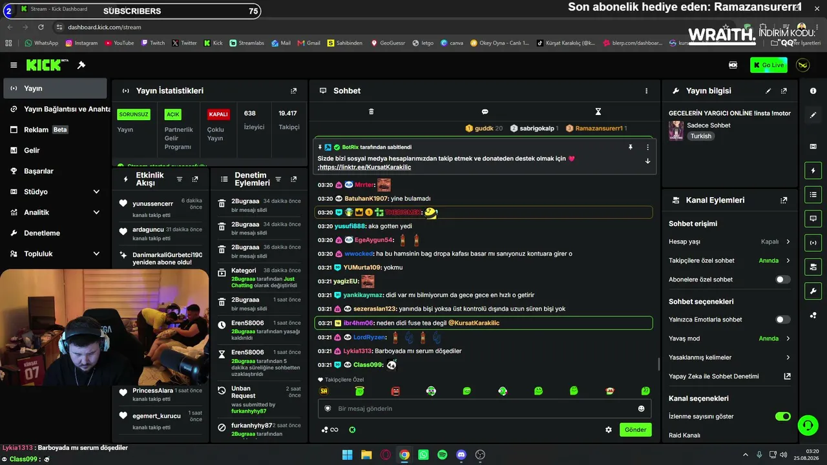Open the Sohbet panel three-dot menu
Screen dimensions: 827x465
coord(646,91)
